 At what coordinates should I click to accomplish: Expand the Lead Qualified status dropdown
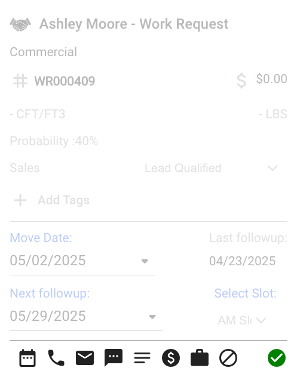click(x=272, y=168)
